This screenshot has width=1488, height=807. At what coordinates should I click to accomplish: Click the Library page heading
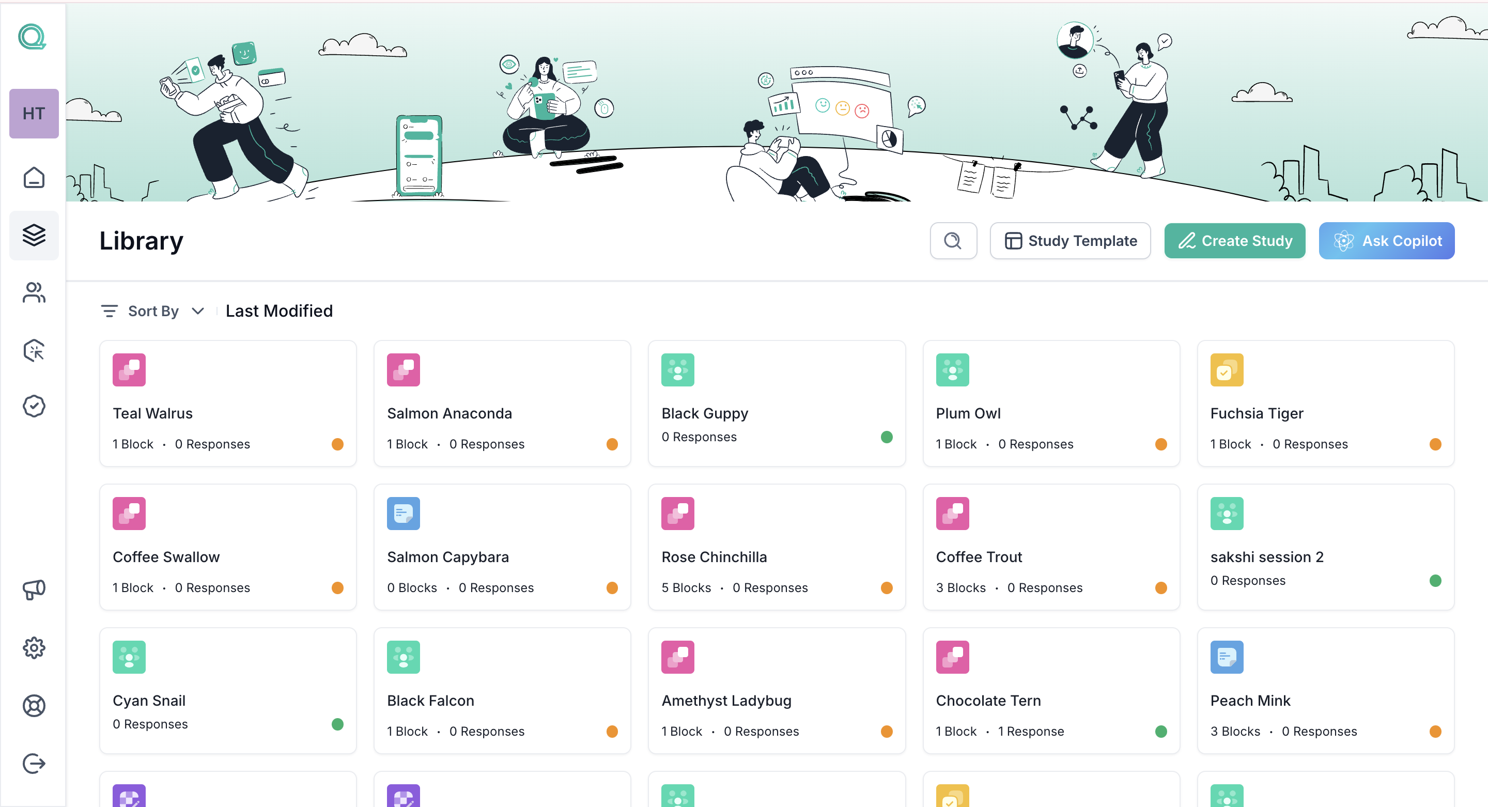coord(141,241)
